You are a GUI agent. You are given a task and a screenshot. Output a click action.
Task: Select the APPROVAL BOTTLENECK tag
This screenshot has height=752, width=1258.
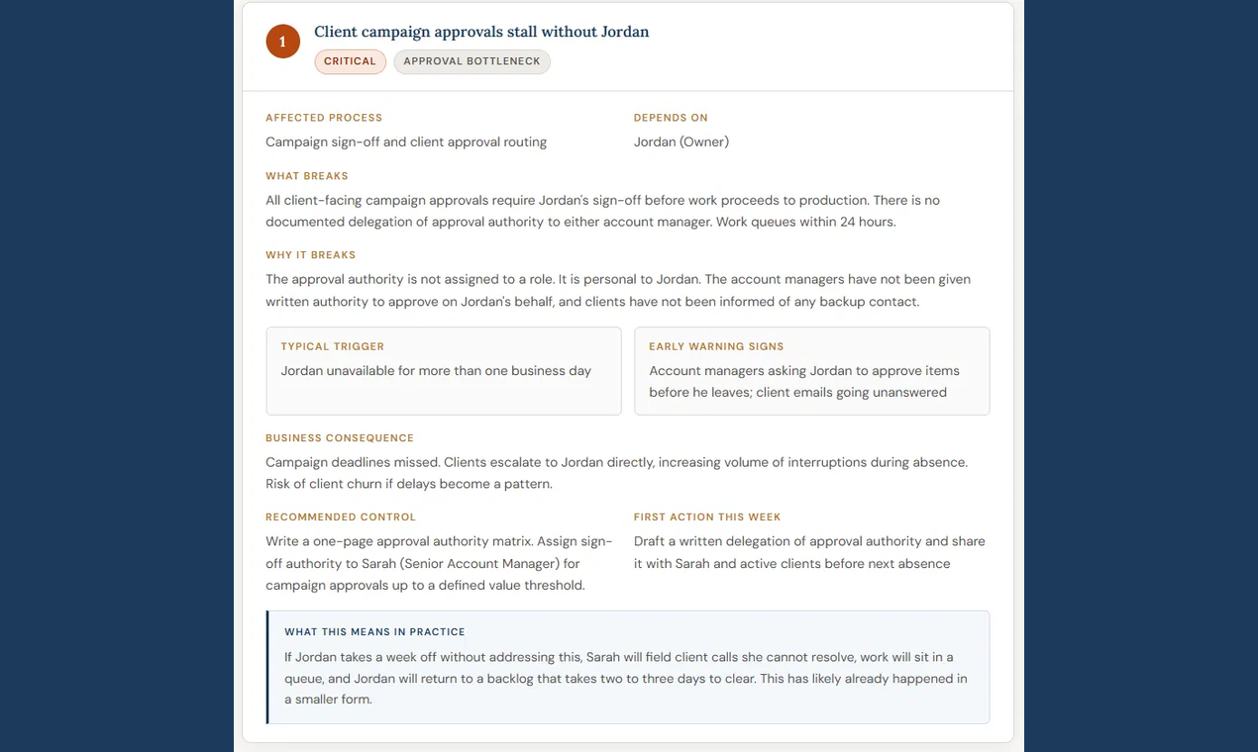coord(472,61)
